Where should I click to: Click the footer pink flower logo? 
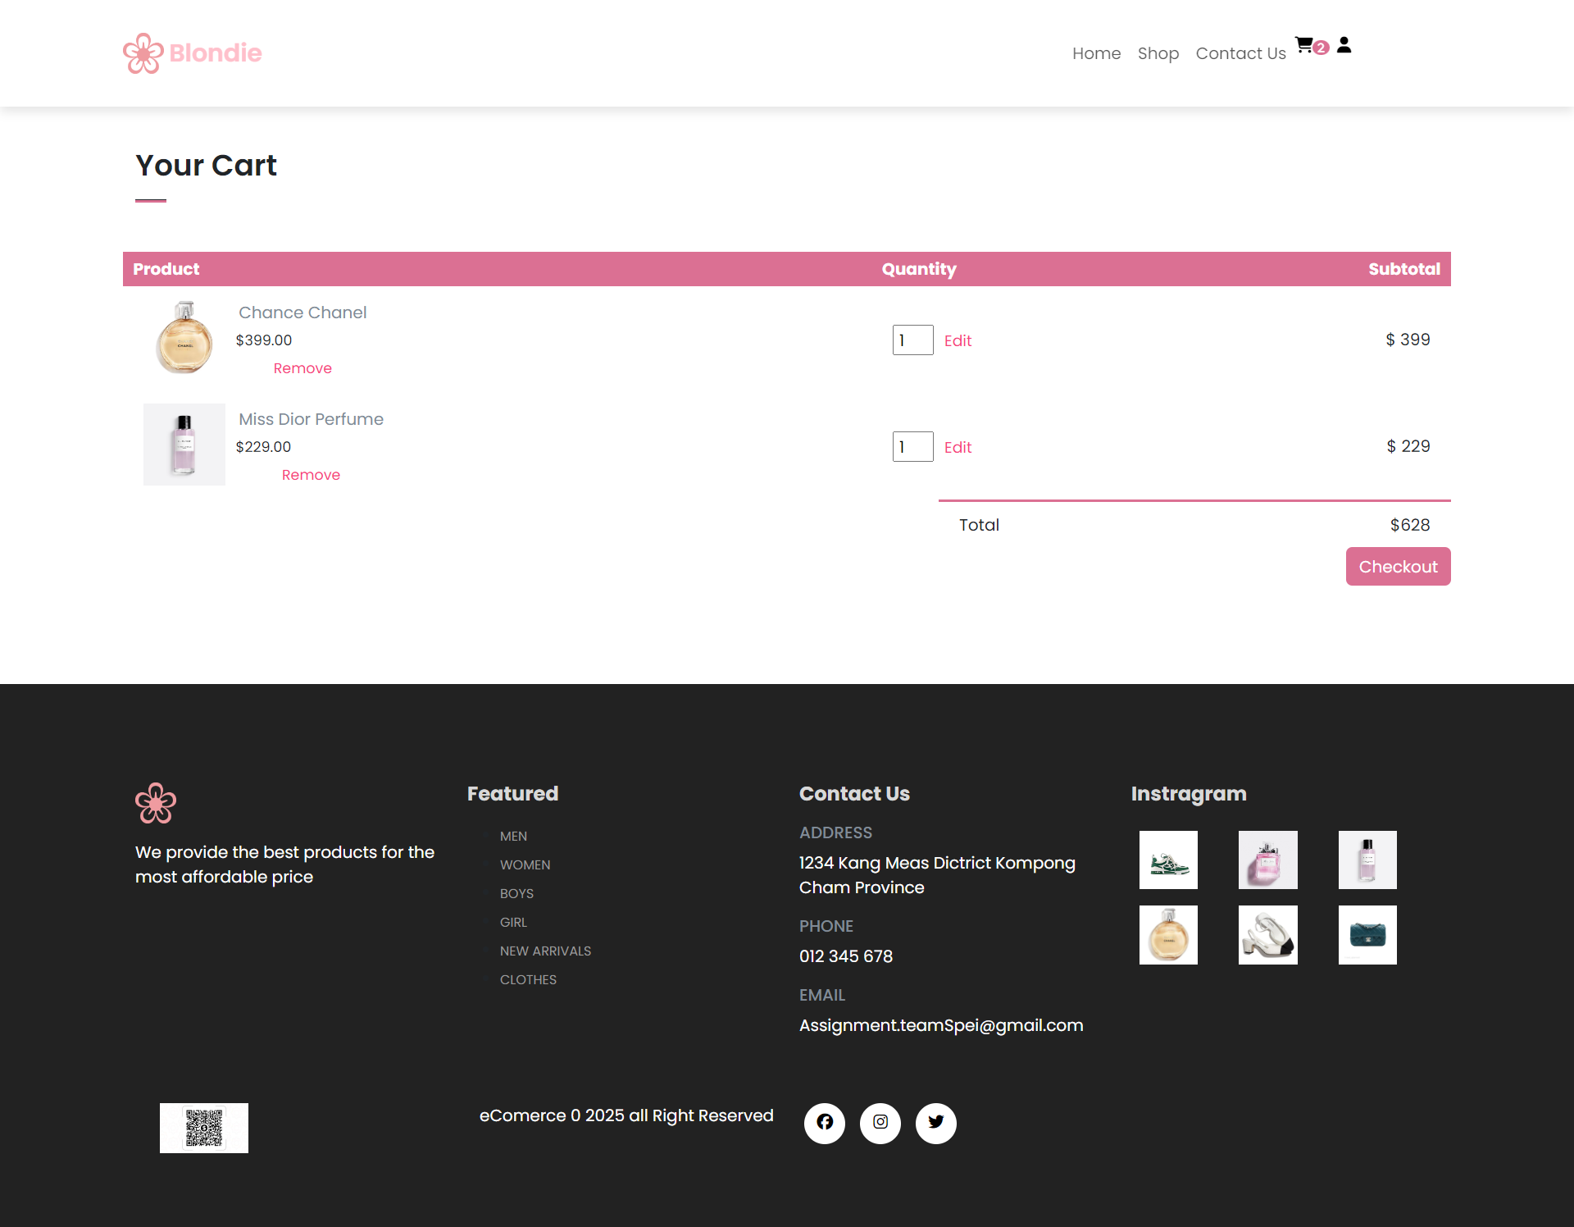point(156,803)
